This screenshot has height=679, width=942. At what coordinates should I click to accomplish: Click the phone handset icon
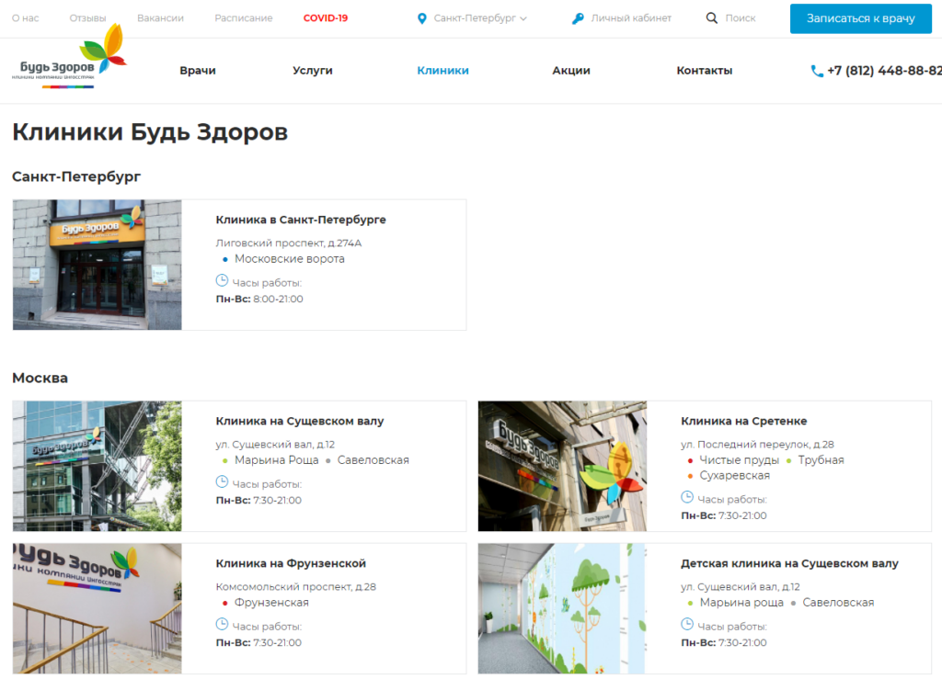point(816,71)
